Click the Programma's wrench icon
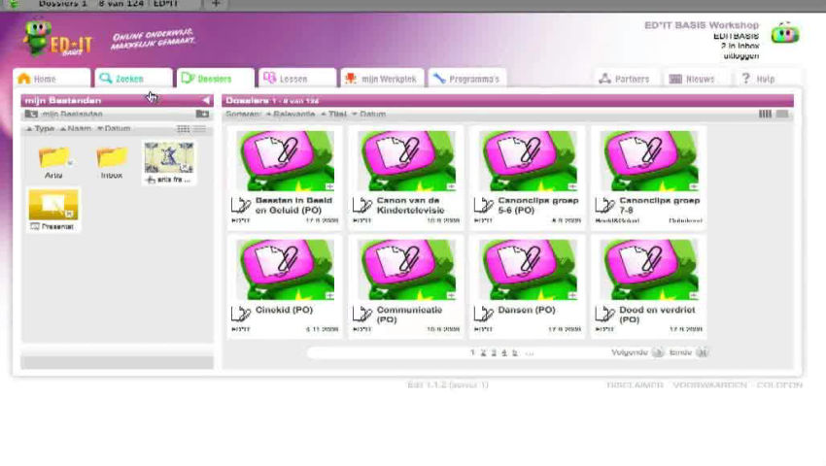The height and width of the screenshot is (466, 826). pyautogui.click(x=439, y=79)
